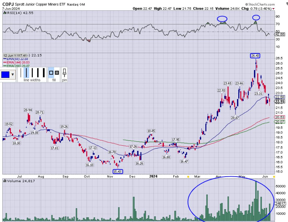Screen dimensions: 288x222
Task: Click the blue color swatch
Action: click(x=5, y=75)
